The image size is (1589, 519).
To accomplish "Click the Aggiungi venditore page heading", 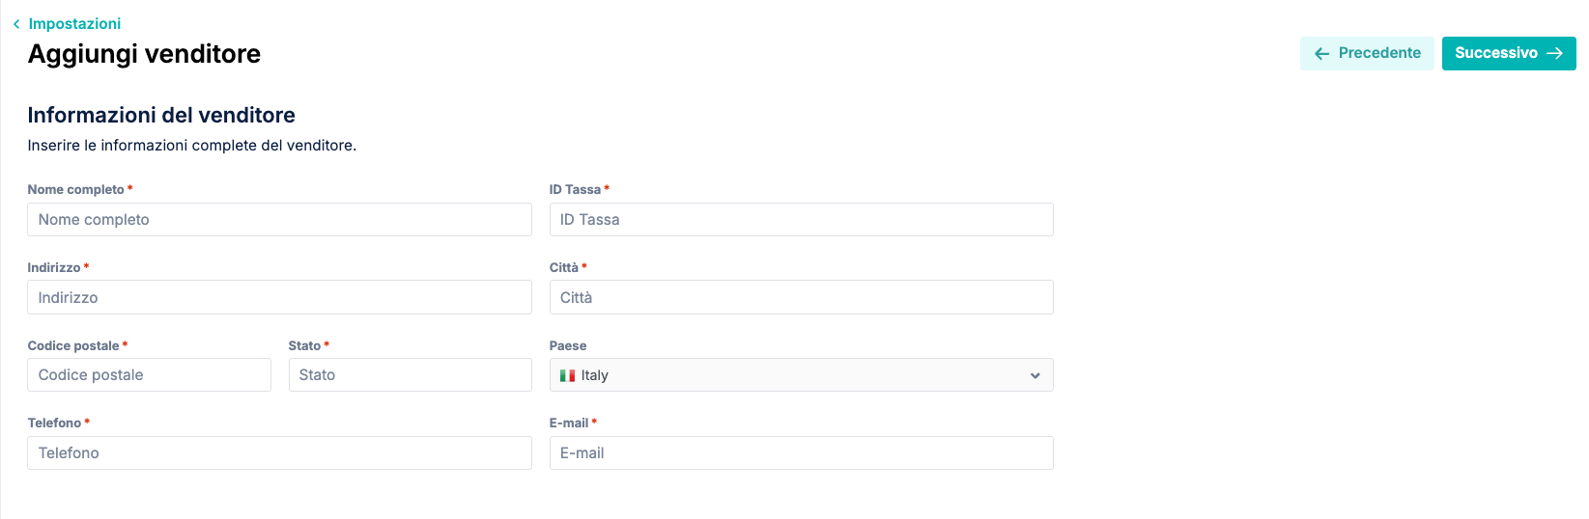I will pyautogui.click(x=144, y=54).
